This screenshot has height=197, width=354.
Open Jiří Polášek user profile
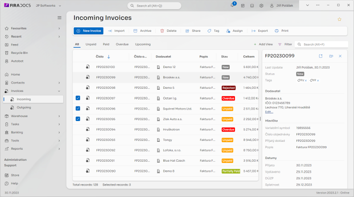pyautogui.click(x=282, y=6)
